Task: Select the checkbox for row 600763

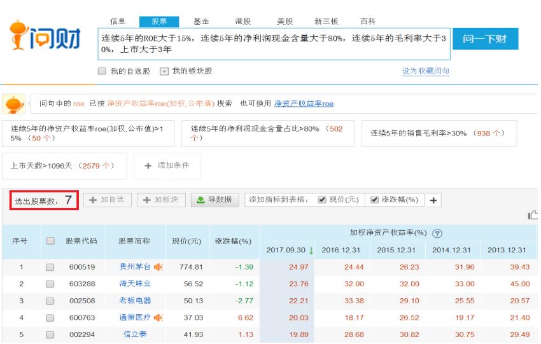Action: pos(50,318)
